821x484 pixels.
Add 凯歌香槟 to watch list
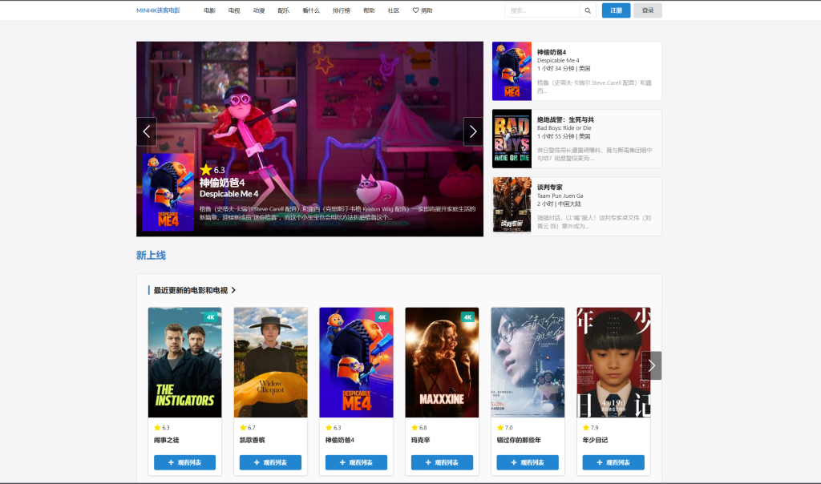click(x=270, y=462)
